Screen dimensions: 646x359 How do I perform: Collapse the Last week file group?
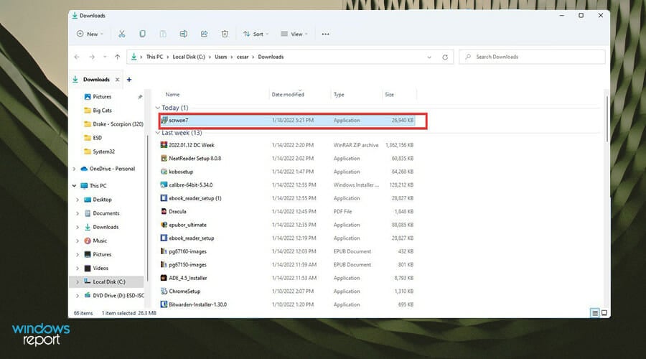point(158,133)
